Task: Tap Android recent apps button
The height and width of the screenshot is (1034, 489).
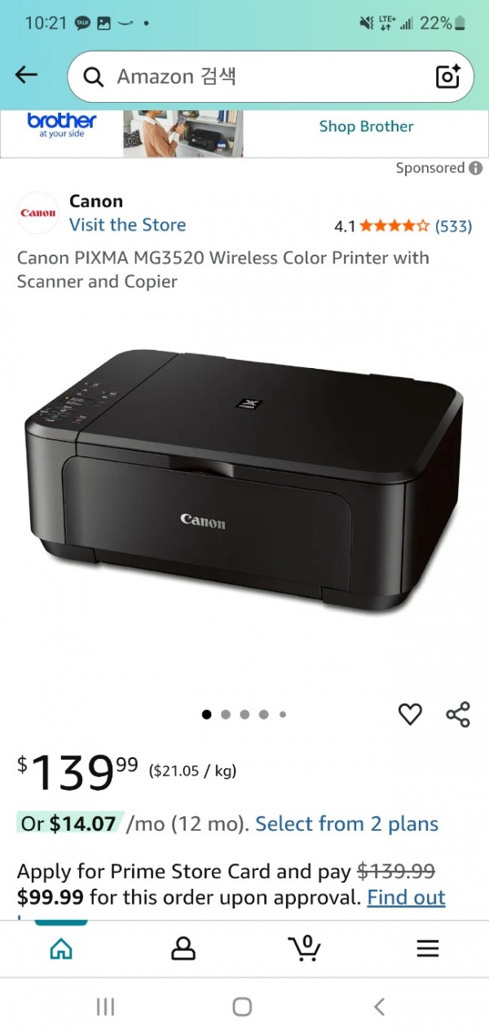Action: click(x=105, y=1006)
